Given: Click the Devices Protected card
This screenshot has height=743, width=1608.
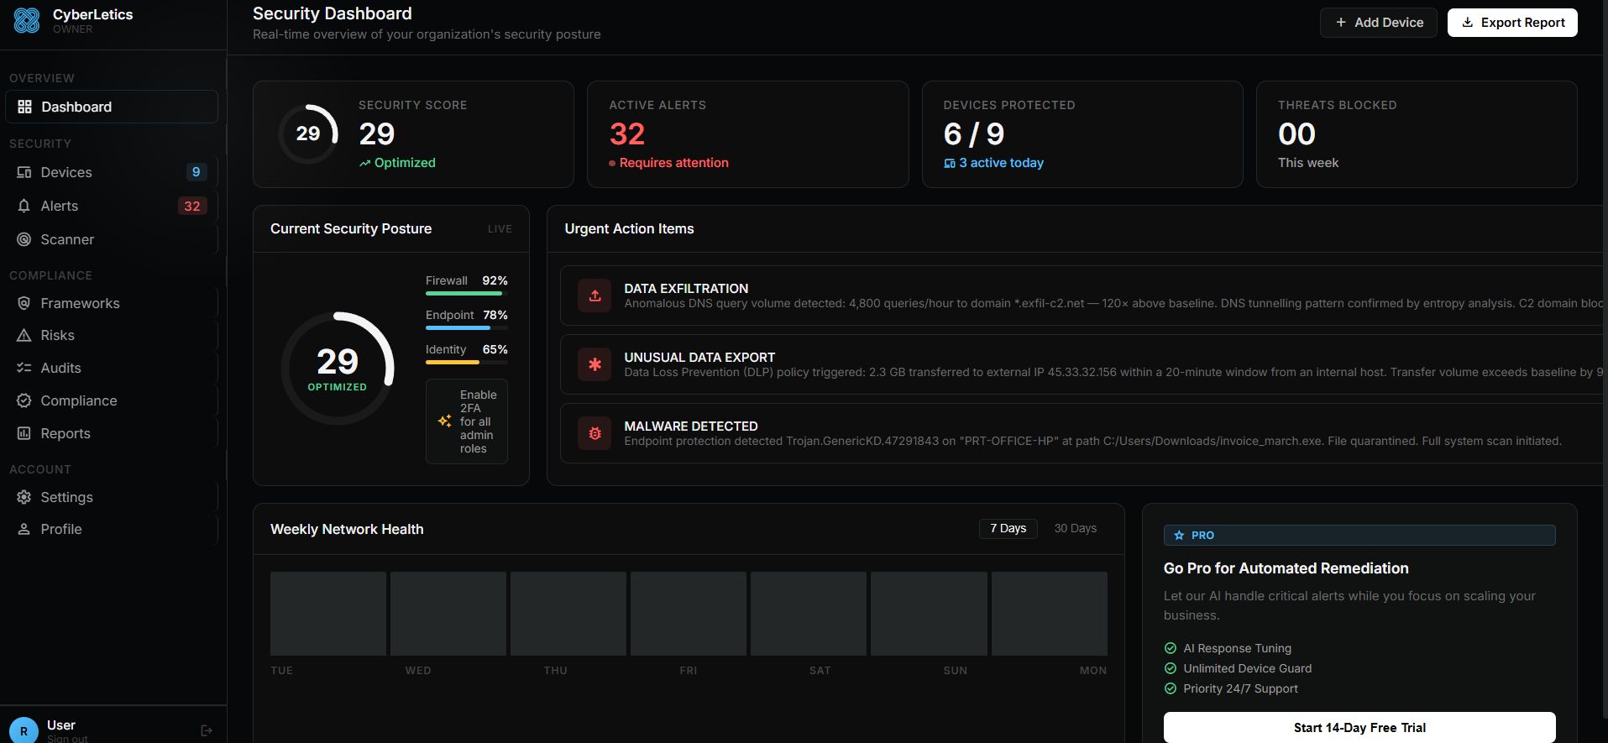Looking at the screenshot, I should (1082, 134).
